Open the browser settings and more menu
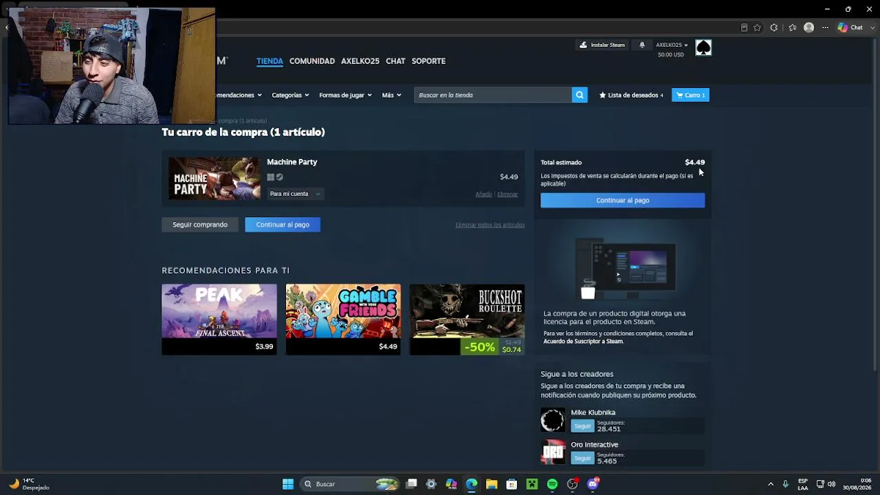Image resolution: width=880 pixels, height=495 pixels. coord(826,27)
